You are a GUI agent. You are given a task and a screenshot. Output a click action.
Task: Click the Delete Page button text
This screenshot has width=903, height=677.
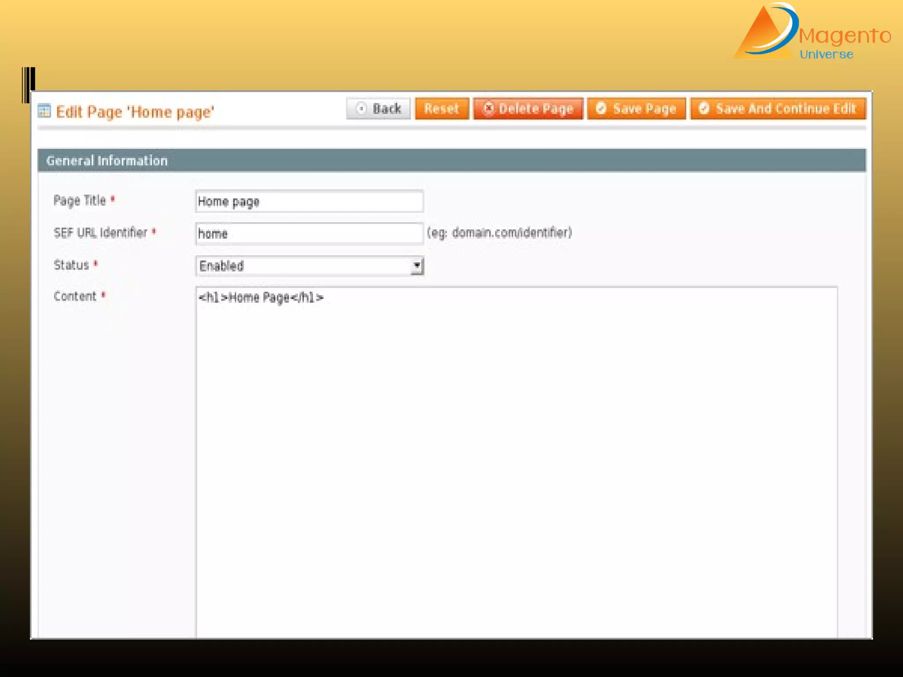(536, 109)
